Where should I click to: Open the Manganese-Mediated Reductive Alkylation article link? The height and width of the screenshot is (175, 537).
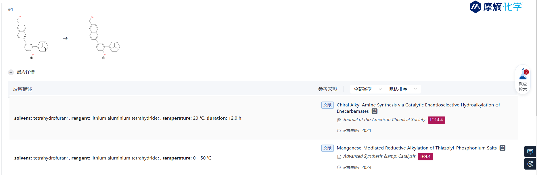coord(417,148)
